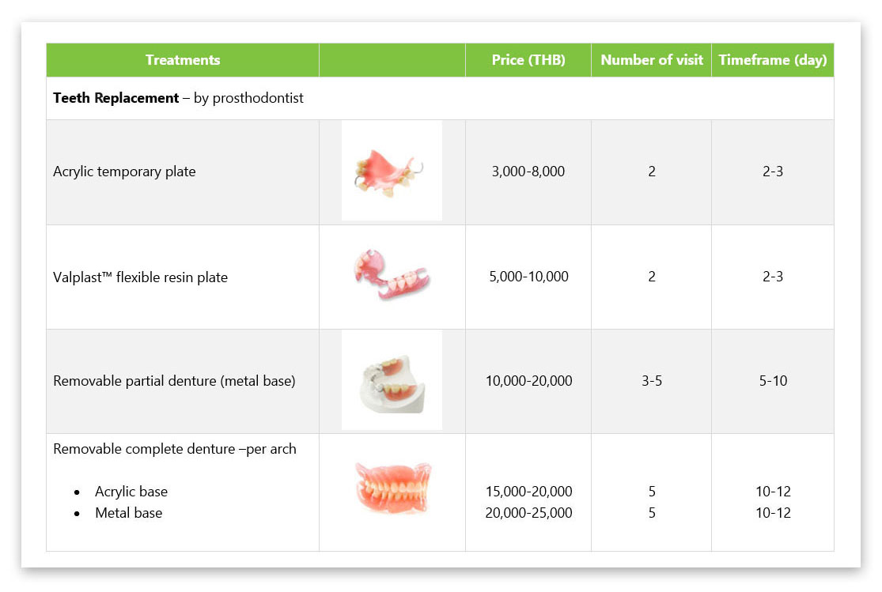This screenshot has width=882, height=592.
Task: Click the 10,000-20,000 price cell
Action: pyautogui.click(x=528, y=381)
